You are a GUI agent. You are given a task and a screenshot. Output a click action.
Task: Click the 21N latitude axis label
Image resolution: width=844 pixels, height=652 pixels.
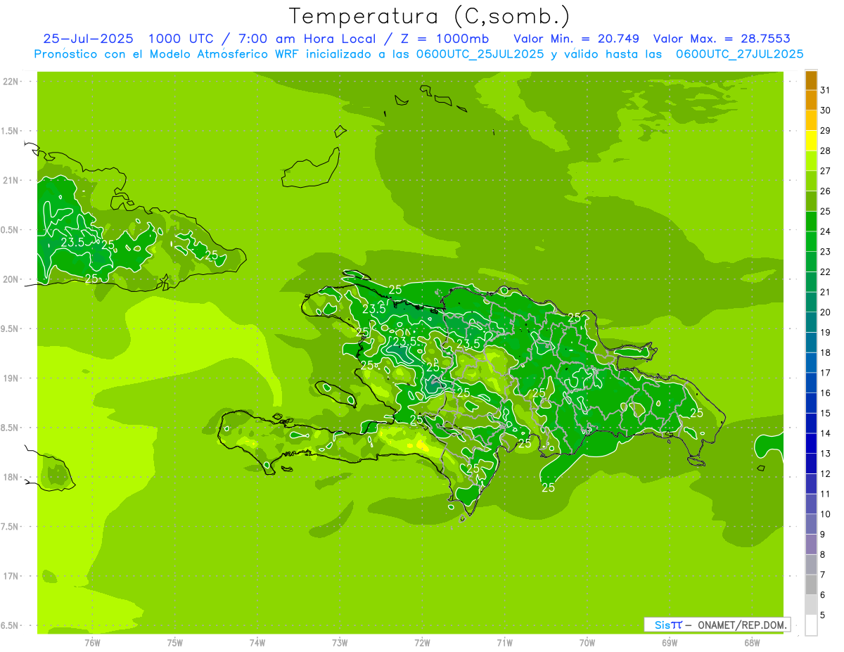pyautogui.click(x=11, y=180)
